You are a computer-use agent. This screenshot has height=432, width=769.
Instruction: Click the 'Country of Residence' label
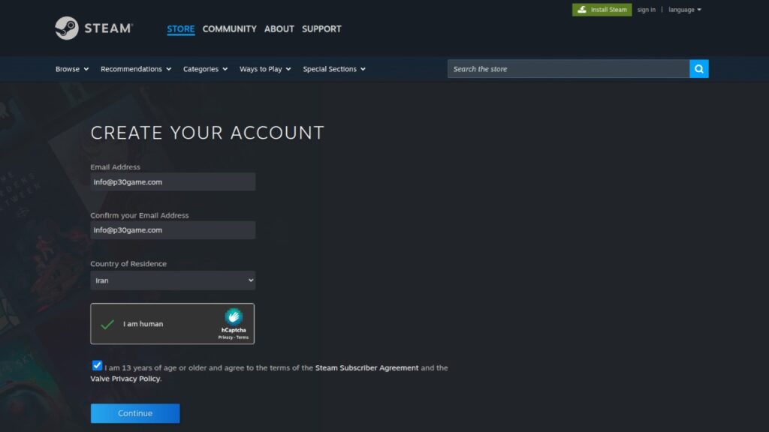128,263
